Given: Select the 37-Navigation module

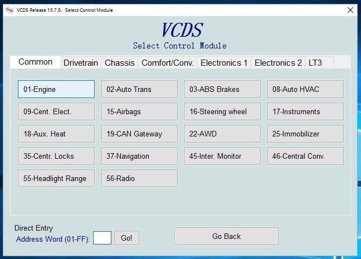Looking at the screenshot, I should 139,156.
